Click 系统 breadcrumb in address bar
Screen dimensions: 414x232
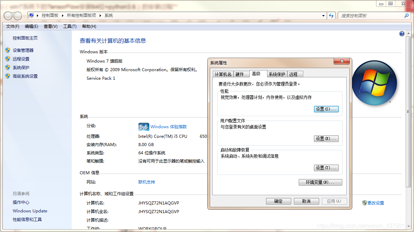[x=109, y=15]
